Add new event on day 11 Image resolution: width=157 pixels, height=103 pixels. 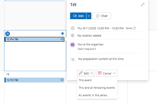coord(63,33)
